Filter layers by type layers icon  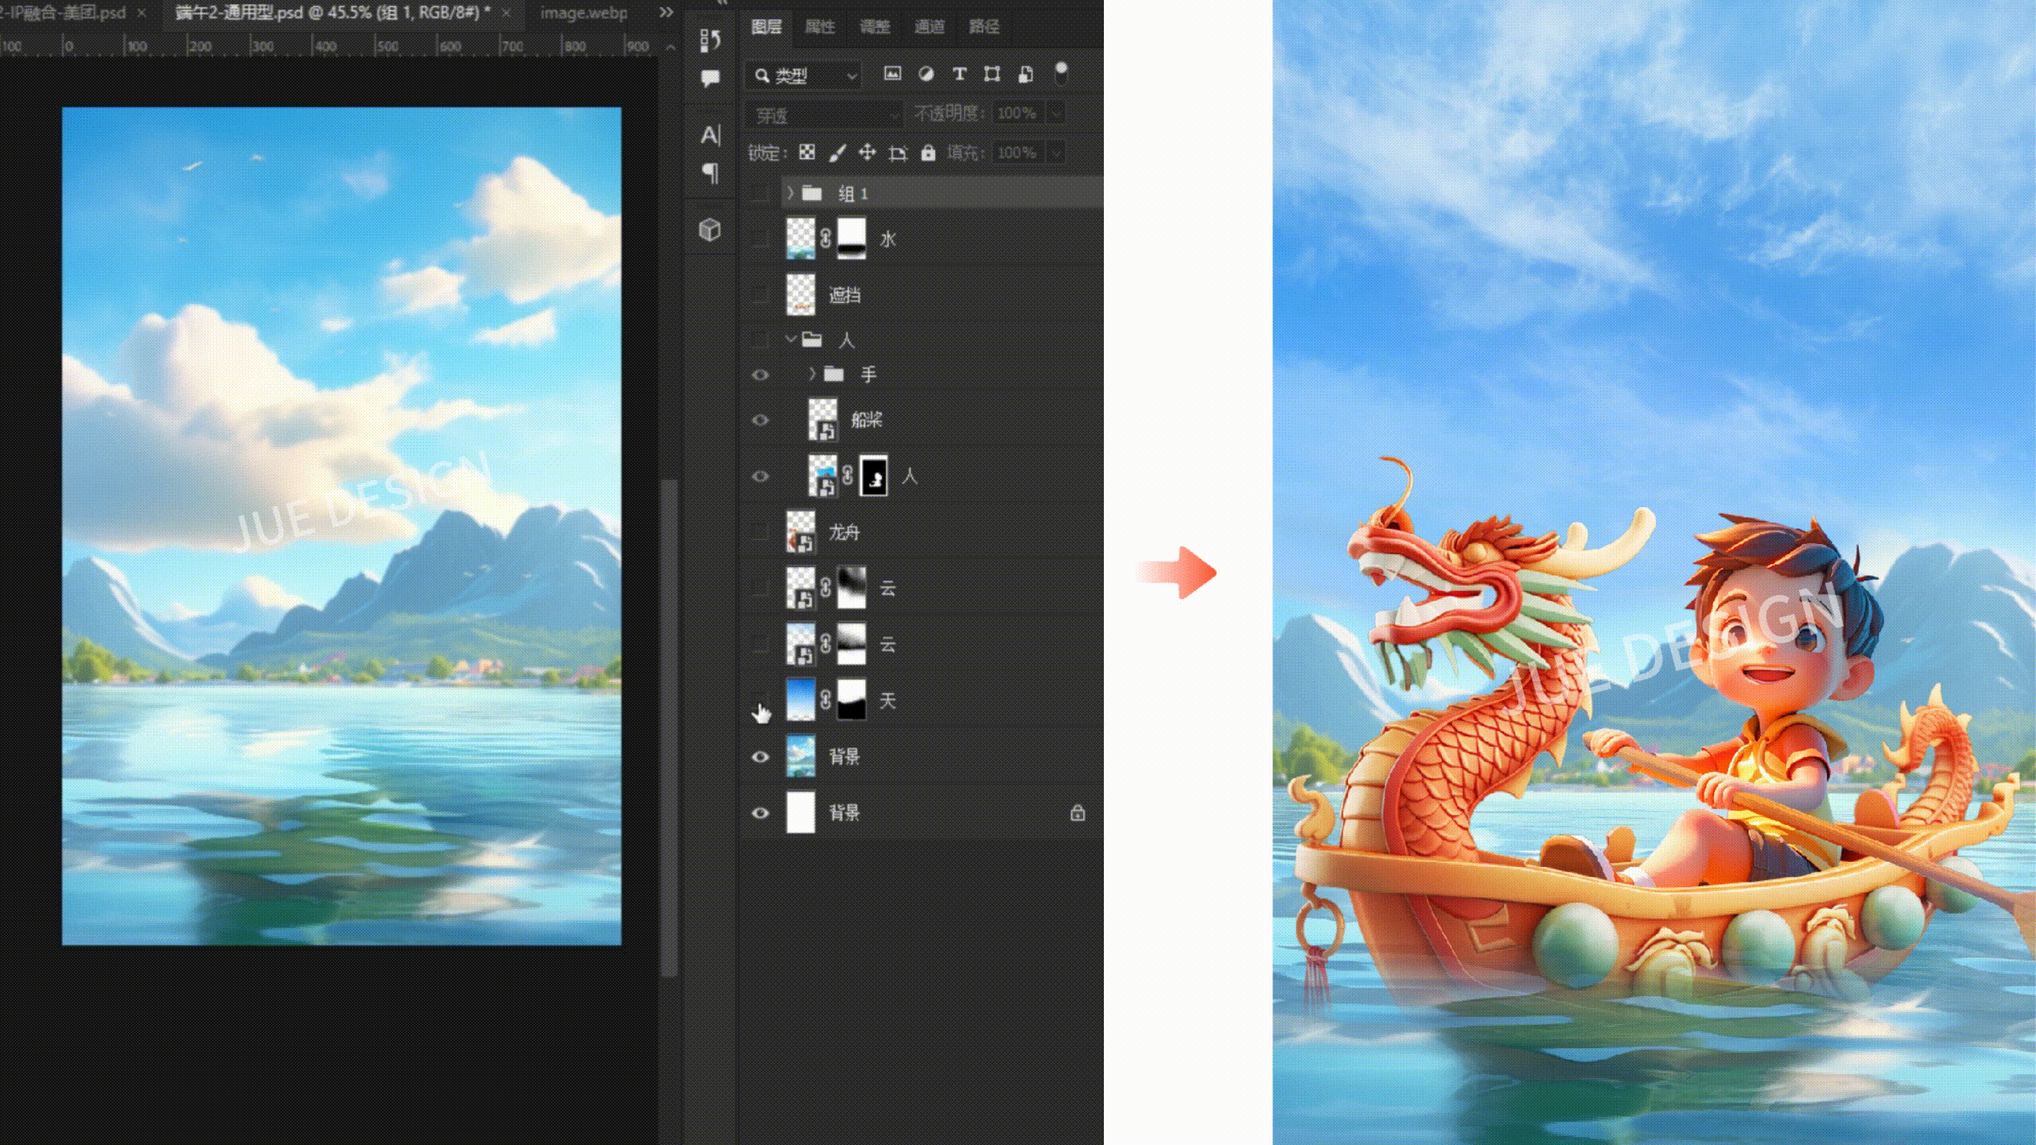[x=959, y=74]
